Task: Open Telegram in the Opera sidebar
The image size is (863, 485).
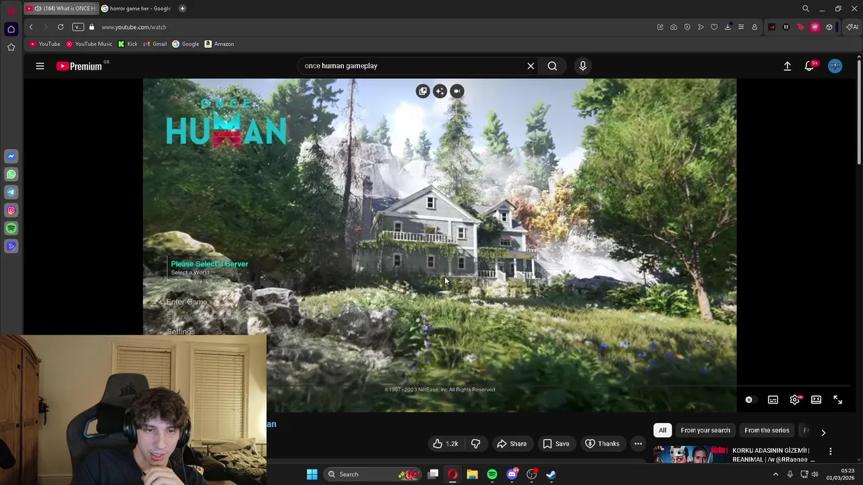Action: 11,193
